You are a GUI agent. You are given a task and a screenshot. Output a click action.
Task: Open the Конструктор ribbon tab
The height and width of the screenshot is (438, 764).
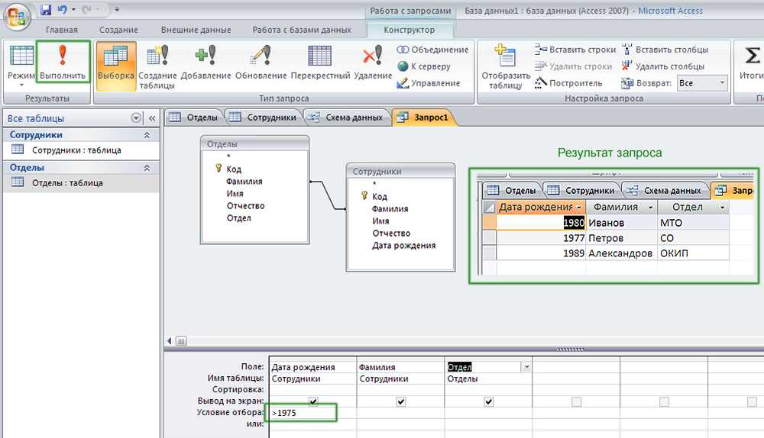(x=409, y=30)
